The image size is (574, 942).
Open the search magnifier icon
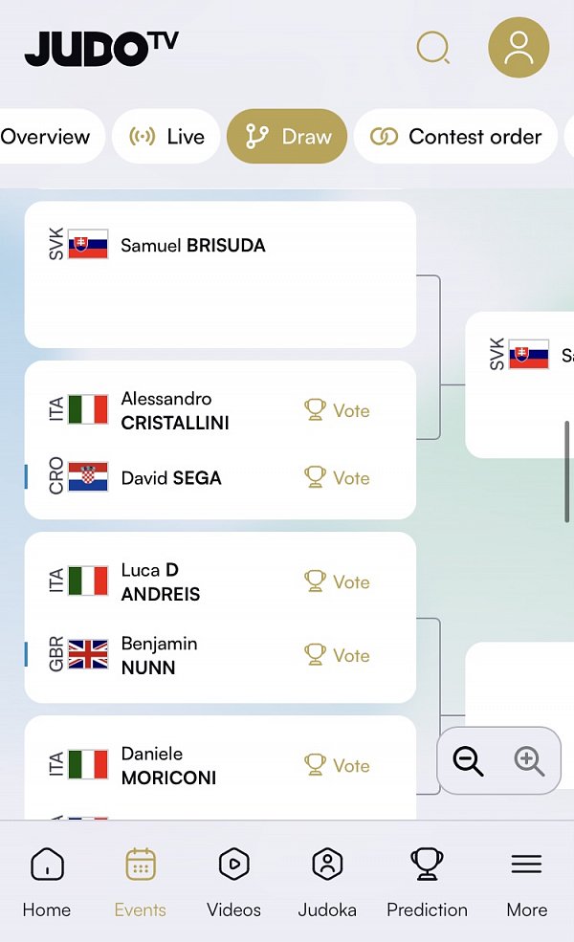[x=433, y=48]
